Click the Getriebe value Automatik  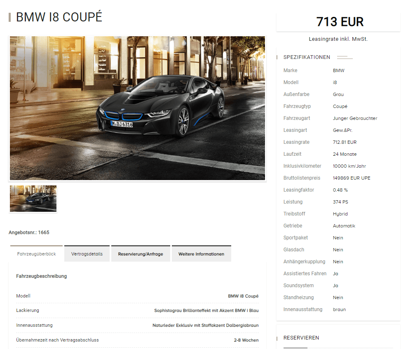point(344,226)
